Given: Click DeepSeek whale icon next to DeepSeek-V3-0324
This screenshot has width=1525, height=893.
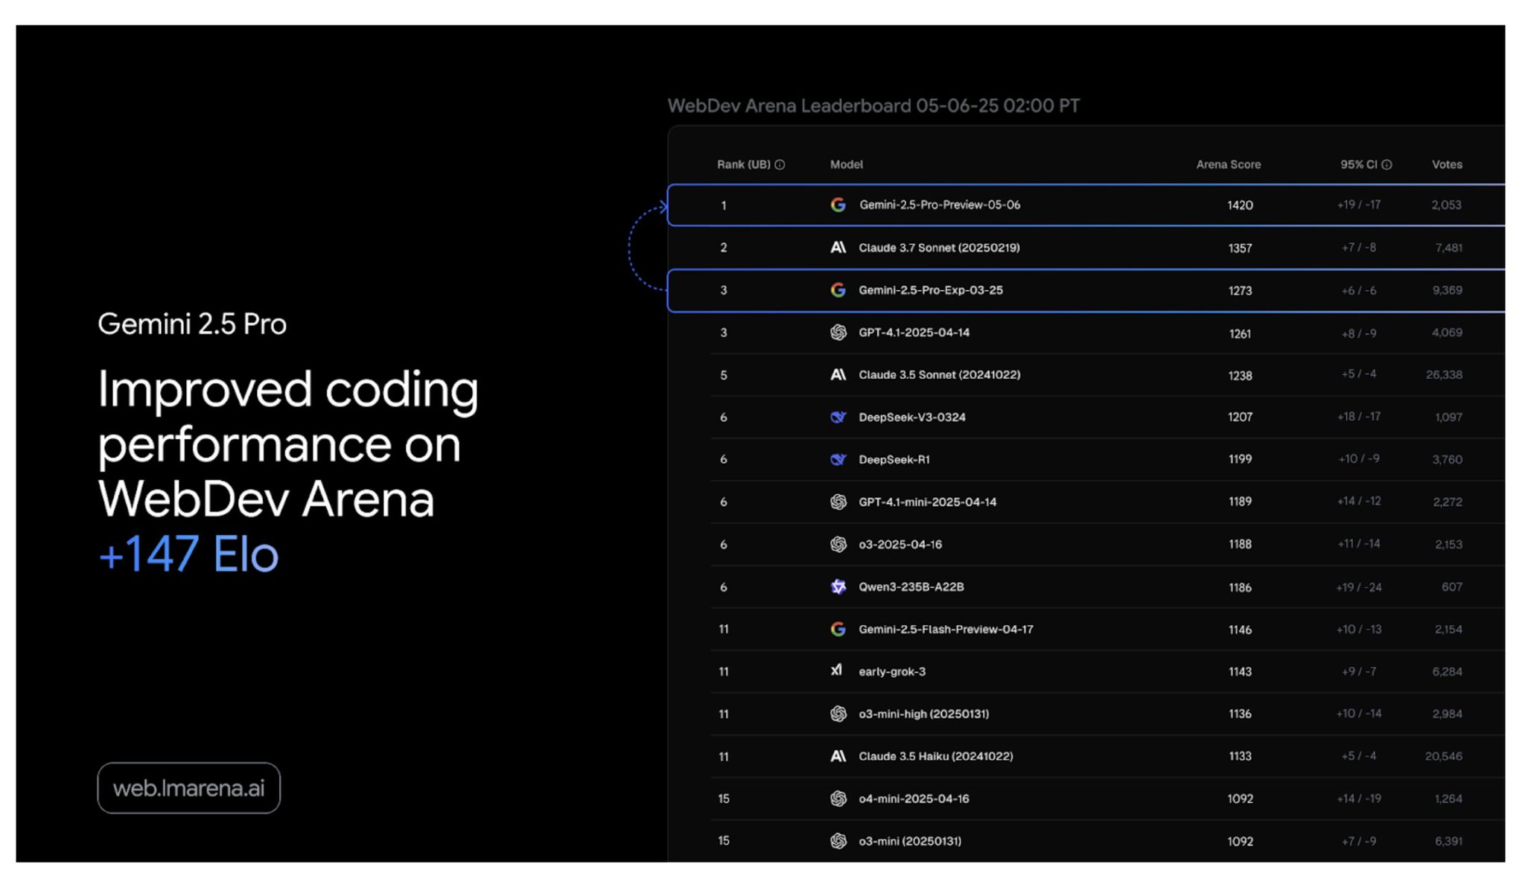Looking at the screenshot, I should pos(838,417).
